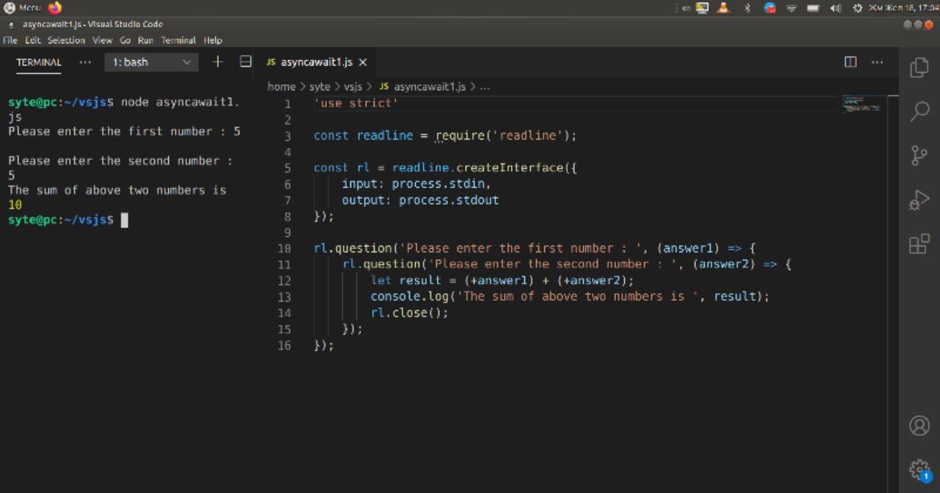This screenshot has width=940, height=493.
Task: Click the syte breadcrumb folder
Action: point(319,87)
